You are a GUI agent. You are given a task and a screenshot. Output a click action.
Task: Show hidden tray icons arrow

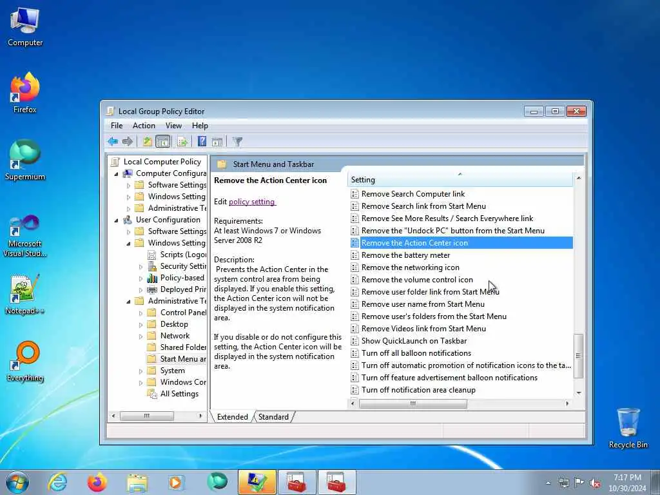tap(548, 483)
